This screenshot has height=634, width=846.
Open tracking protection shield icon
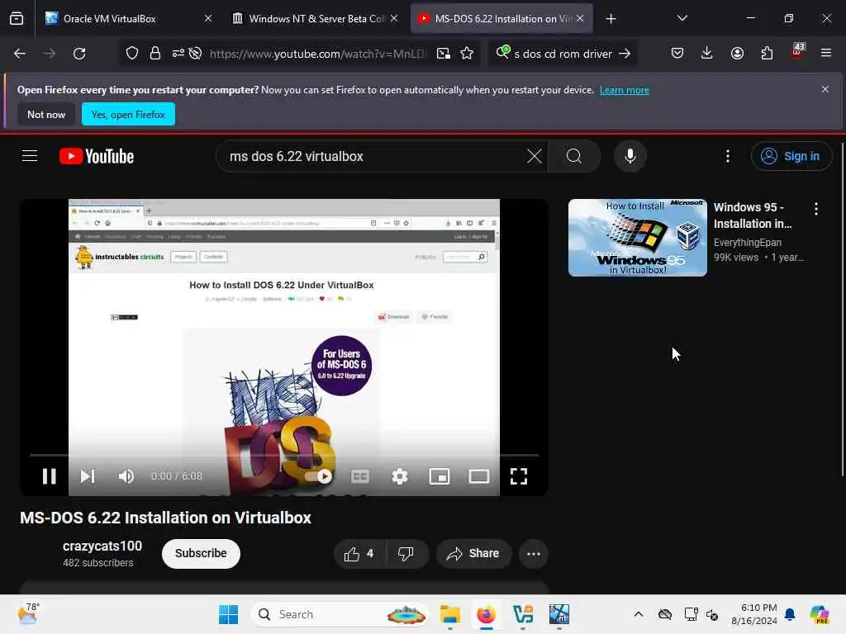(x=132, y=54)
